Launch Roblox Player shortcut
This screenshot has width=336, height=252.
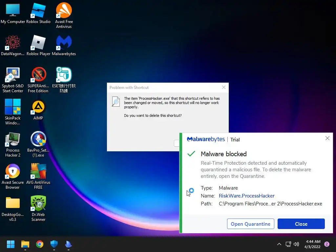[38, 45]
